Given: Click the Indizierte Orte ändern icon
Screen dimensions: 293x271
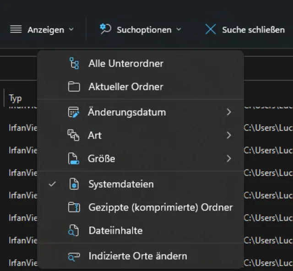Looking at the screenshot, I should [x=74, y=256].
